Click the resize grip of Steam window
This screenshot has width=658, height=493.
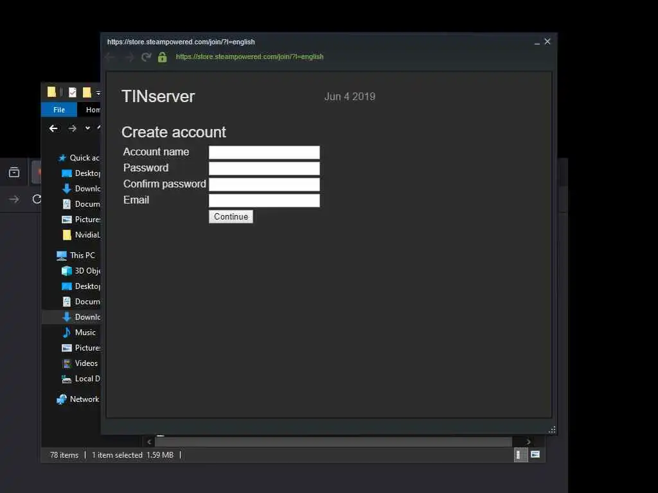(x=552, y=429)
